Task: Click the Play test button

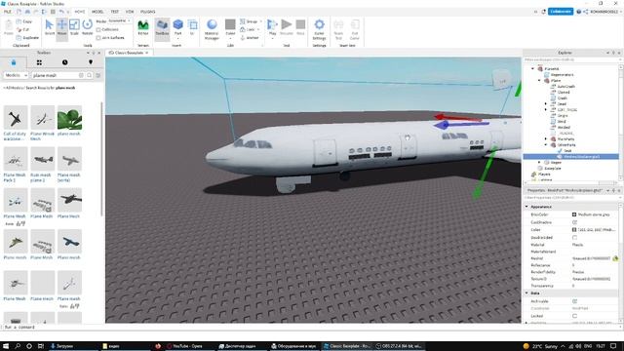Action: pyautogui.click(x=272, y=27)
